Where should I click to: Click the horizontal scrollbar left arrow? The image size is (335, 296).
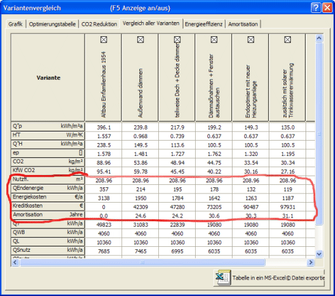pyautogui.click(x=15, y=262)
